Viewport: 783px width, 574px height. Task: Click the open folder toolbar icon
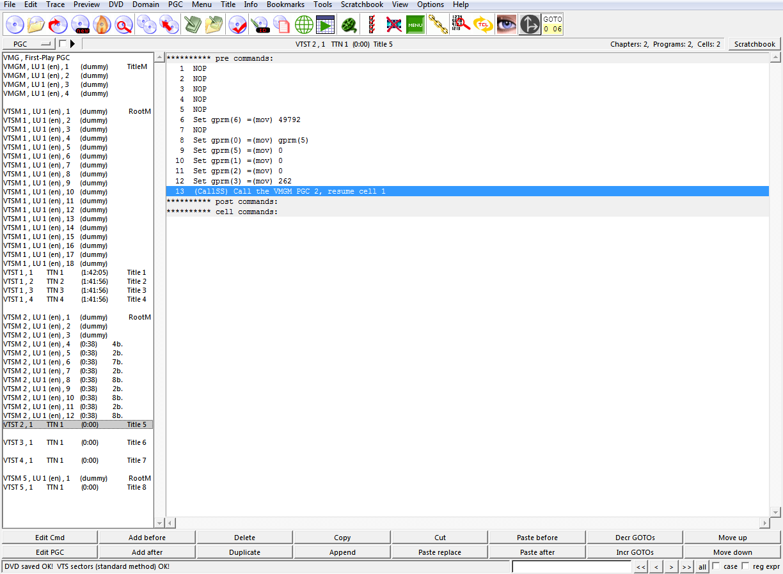36,24
